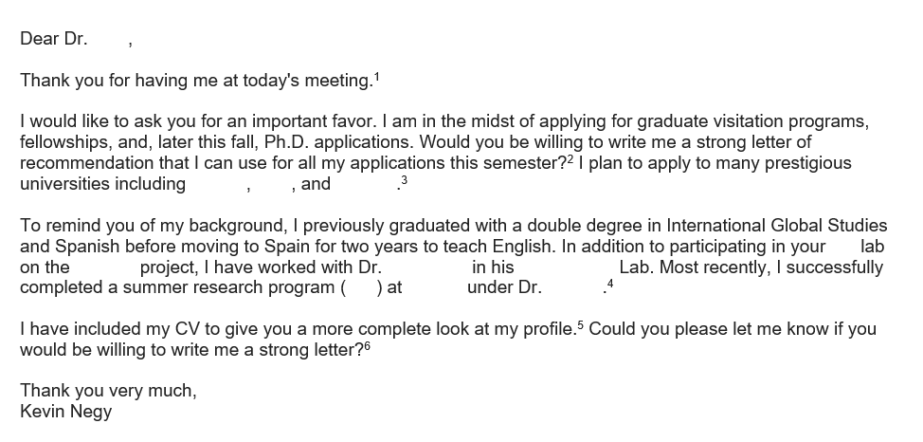Image resolution: width=923 pixels, height=442 pixels.
Task: Click footnote marker 2 after "this semester?"
Action: pyautogui.click(x=570, y=159)
